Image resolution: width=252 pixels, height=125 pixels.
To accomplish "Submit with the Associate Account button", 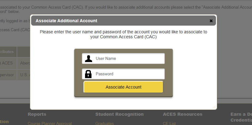I will pyautogui.click(x=123, y=87).
